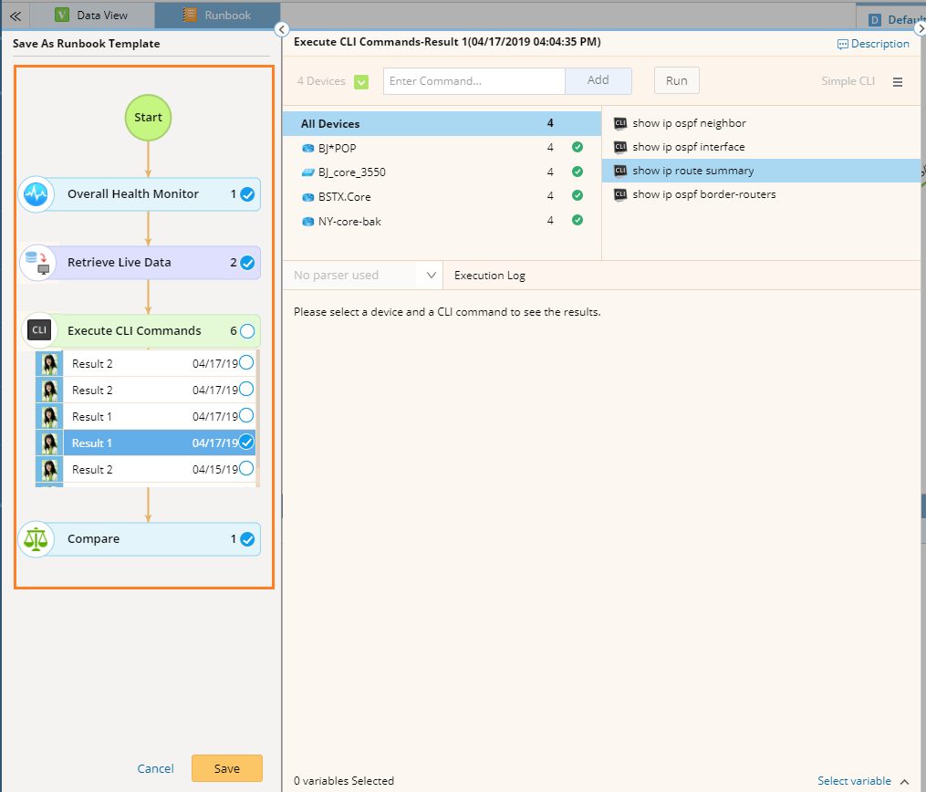This screenshot has width=926, height=792.
Task: Click the Overall Health Monitor heartbeat icon
Action: [36, 194]
